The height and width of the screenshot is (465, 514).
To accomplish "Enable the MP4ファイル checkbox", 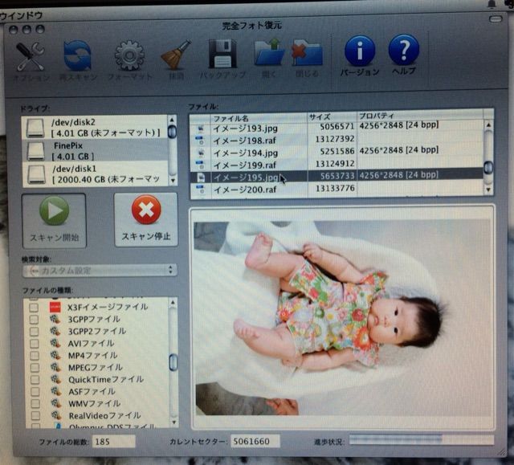I will 35,356.
